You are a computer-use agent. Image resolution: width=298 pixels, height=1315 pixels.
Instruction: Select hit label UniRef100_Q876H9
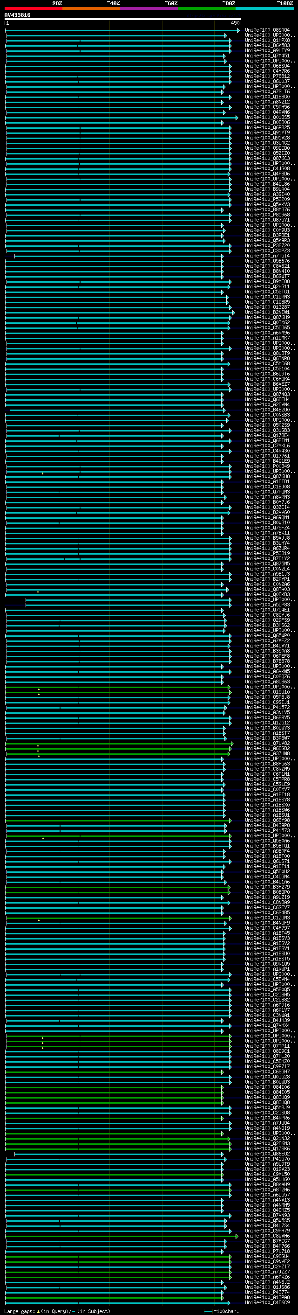click(x=267, y=318)
